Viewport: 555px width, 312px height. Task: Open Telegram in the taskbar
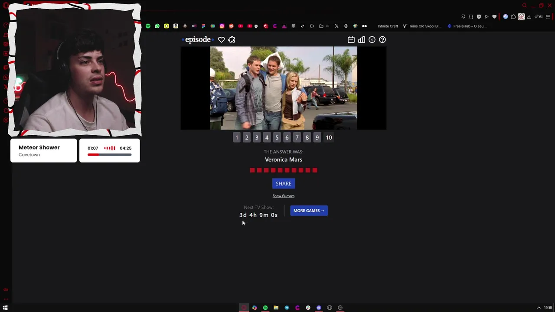[287, 308]
